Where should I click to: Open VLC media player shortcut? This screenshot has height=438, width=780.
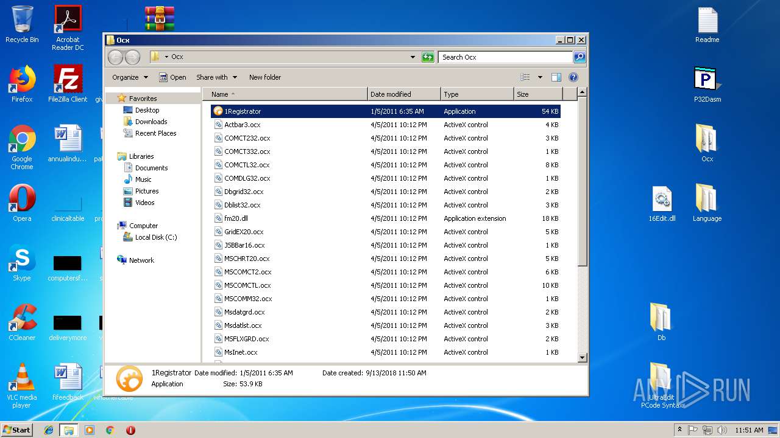22,386
